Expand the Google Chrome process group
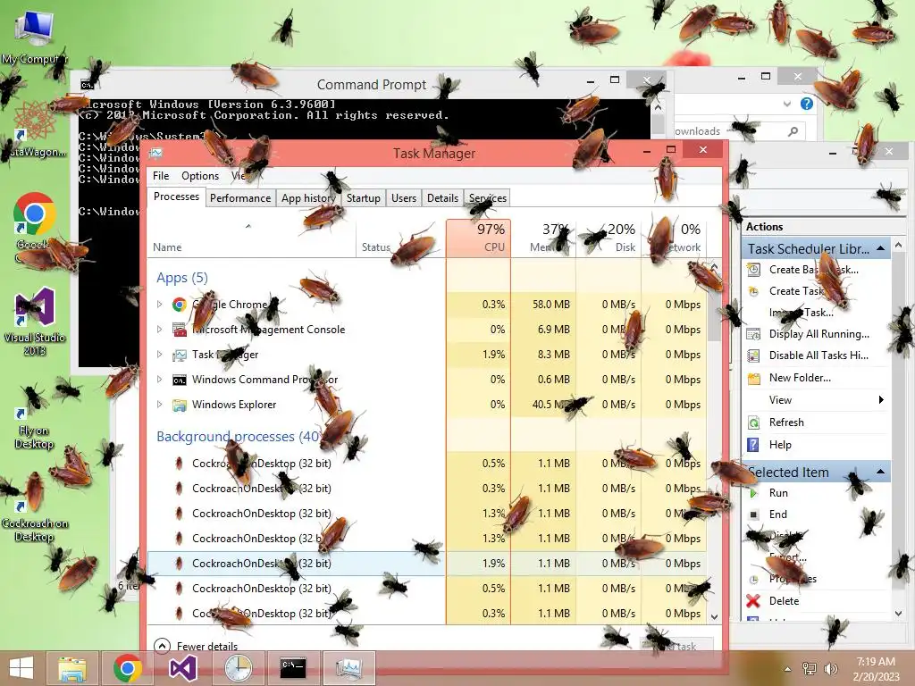915x686 pixels. (x=159, y=305)
